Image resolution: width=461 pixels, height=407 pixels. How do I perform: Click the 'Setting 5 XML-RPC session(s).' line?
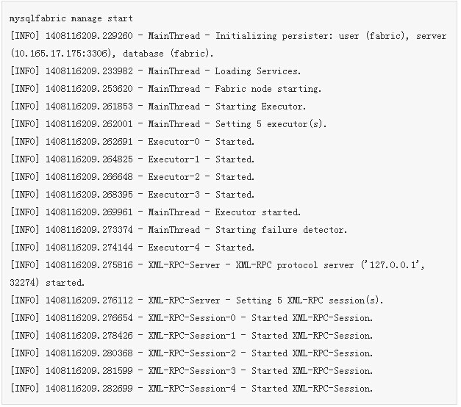pos(197,300)
